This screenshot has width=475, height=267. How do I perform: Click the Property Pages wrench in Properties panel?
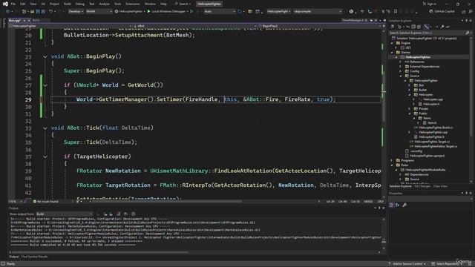tap(404, 205)
